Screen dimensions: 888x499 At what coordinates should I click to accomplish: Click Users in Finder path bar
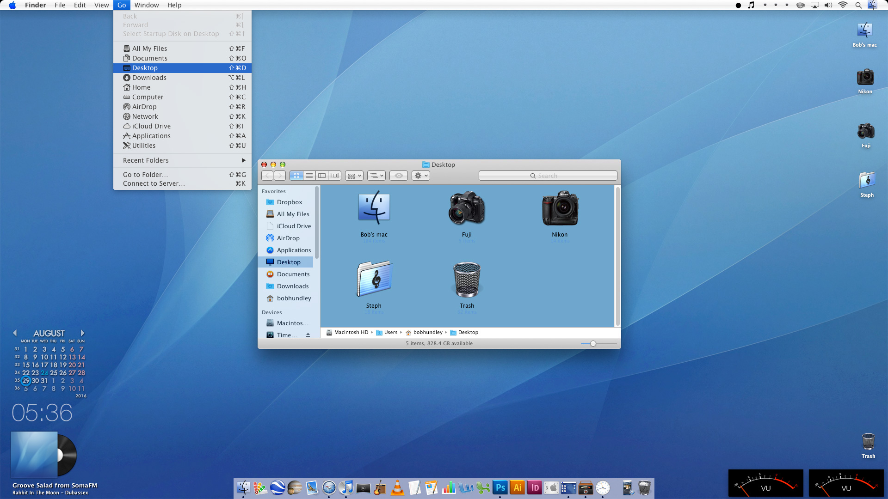click(387, 332)
